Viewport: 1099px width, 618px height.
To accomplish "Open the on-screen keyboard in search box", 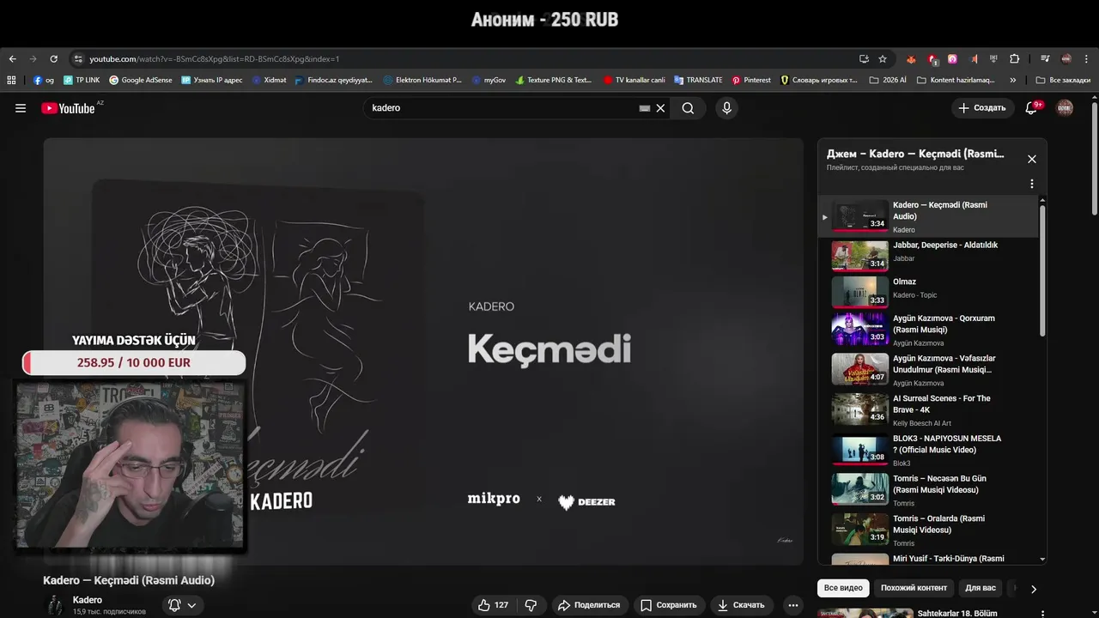I will click(x=645, y=108).
